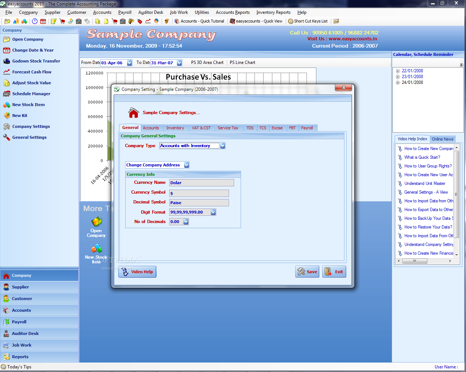Viewport: 466px width, 372px height.
Task: Show the PS Line Chart
Action: click(x=242, y=62)
